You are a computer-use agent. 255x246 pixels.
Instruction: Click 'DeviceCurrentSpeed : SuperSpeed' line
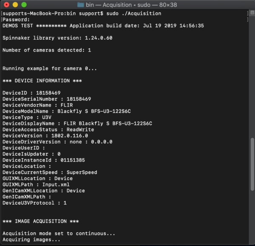tap(50, 172)
